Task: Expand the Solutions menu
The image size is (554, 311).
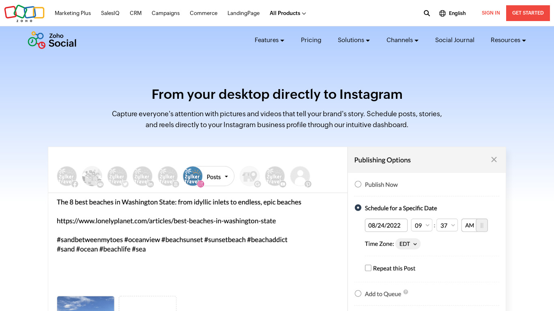Action: pos(354,40)
